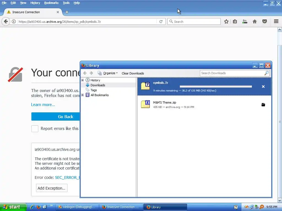This screenshot has width=282, height=211.
Task: Click scrollbar up arrow of browser page
Action: tap(280, 30)
